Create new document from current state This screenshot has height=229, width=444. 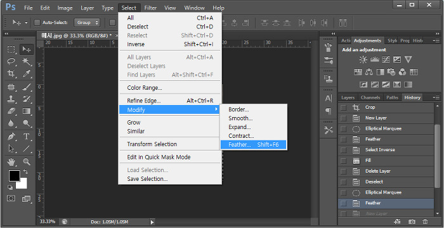pyautogui.click(x=397, y=221)
